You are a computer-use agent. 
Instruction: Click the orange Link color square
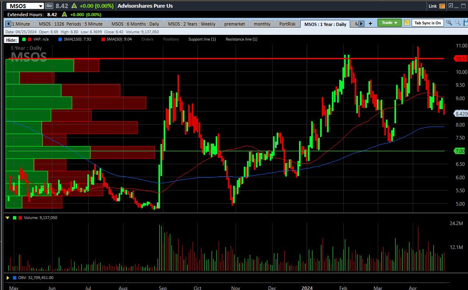442,6
